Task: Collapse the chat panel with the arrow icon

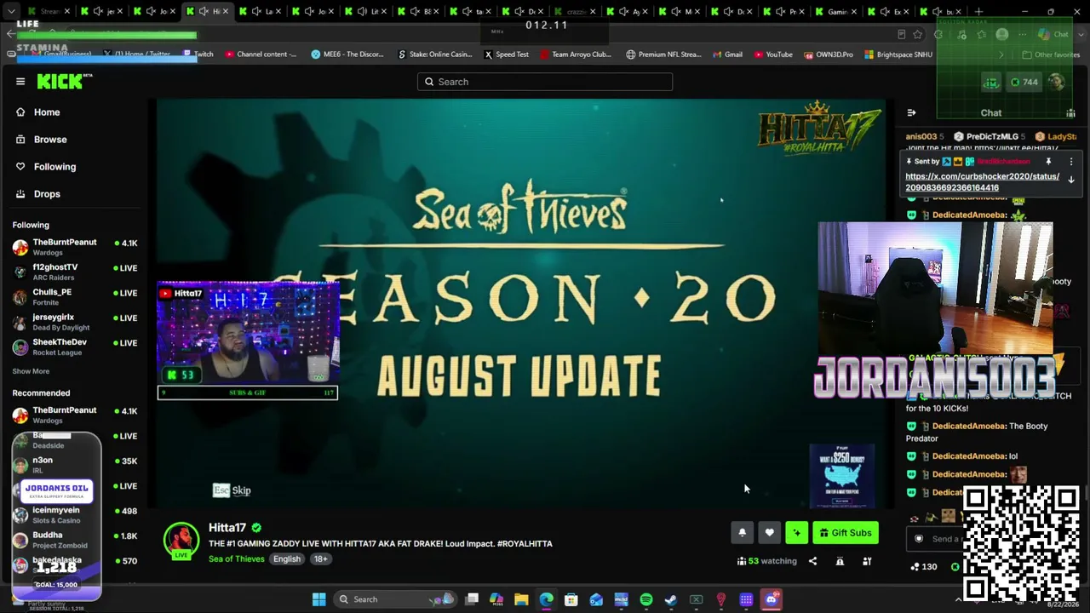Action: 911,112
